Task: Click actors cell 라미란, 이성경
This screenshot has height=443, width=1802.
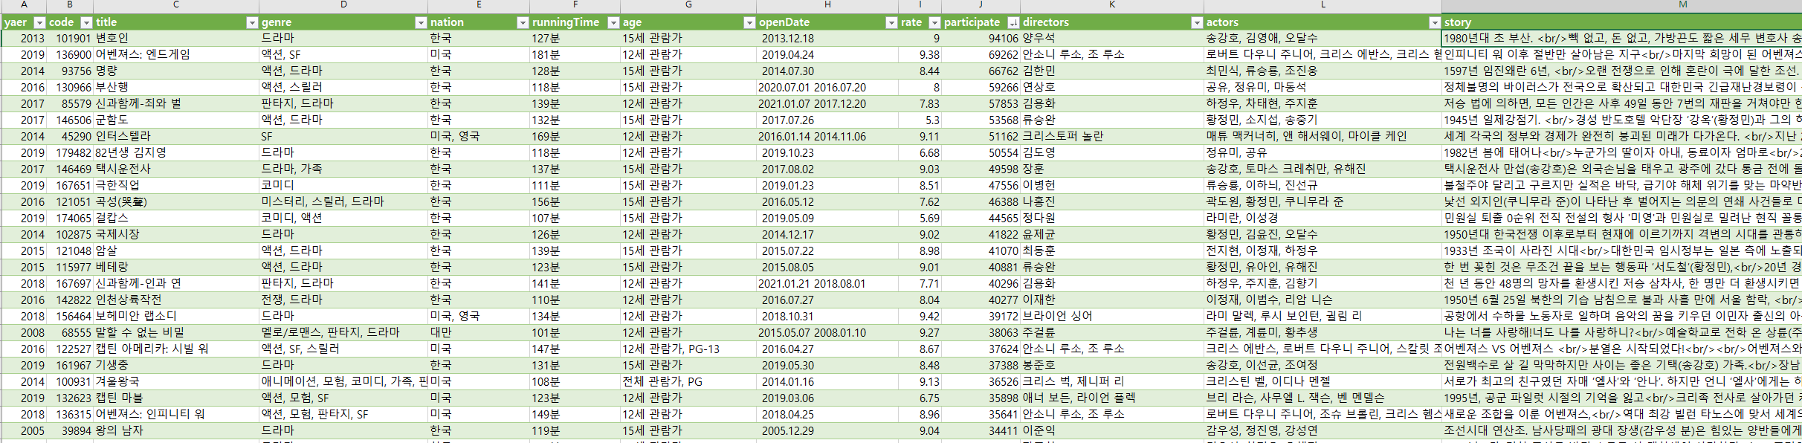Action: pyautogui.click(x=1323, y=218)
